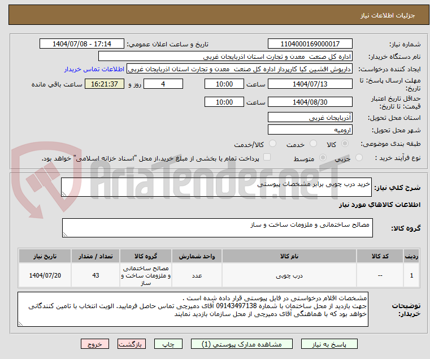Select the خدمت radio button

point(313,144)
